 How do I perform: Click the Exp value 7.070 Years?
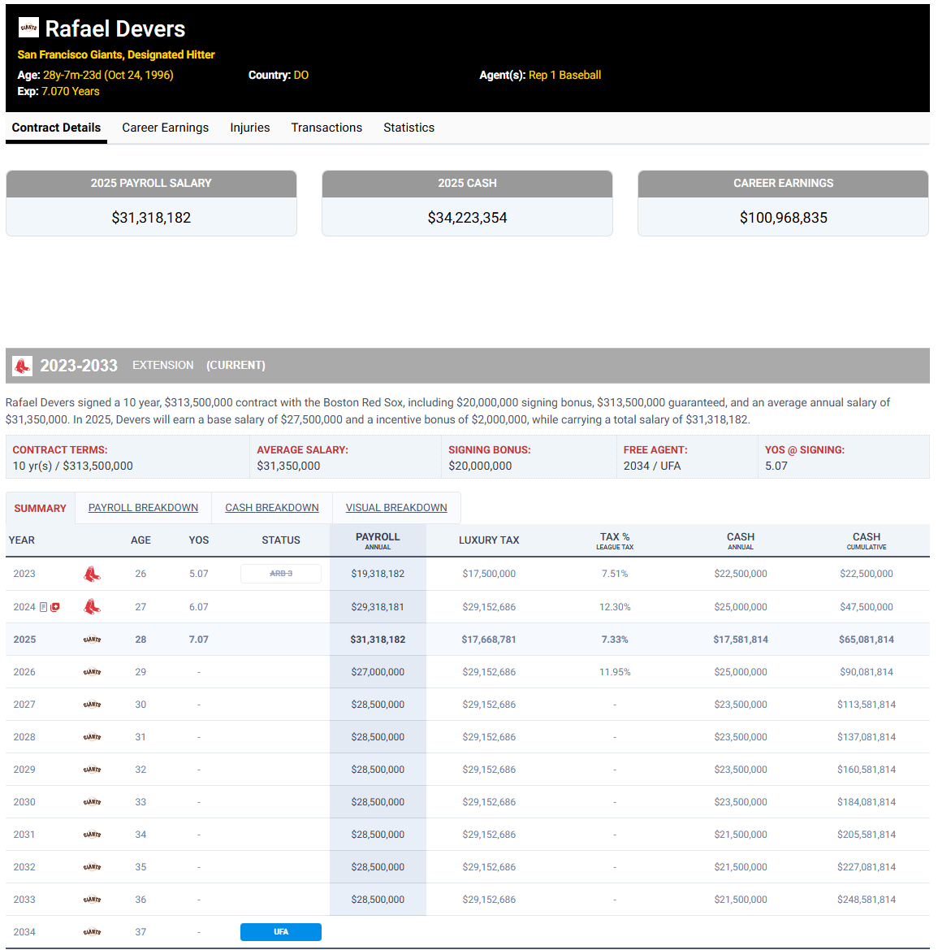click(70, 92)
